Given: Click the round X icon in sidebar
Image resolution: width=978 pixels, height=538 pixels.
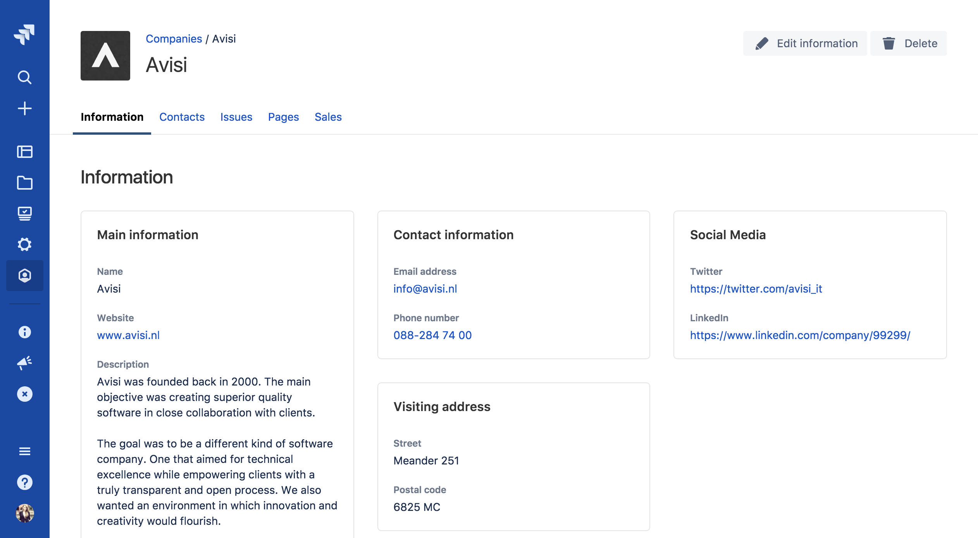Looking at the screenshot, I should coord(24,394).
